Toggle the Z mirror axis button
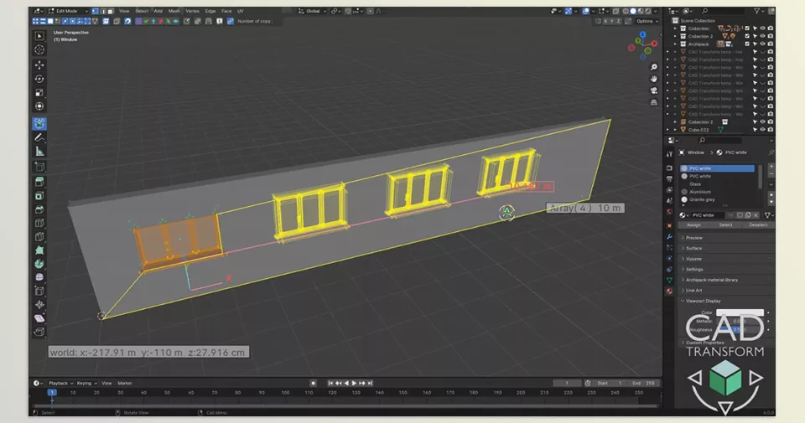 [x=619, y=21]
